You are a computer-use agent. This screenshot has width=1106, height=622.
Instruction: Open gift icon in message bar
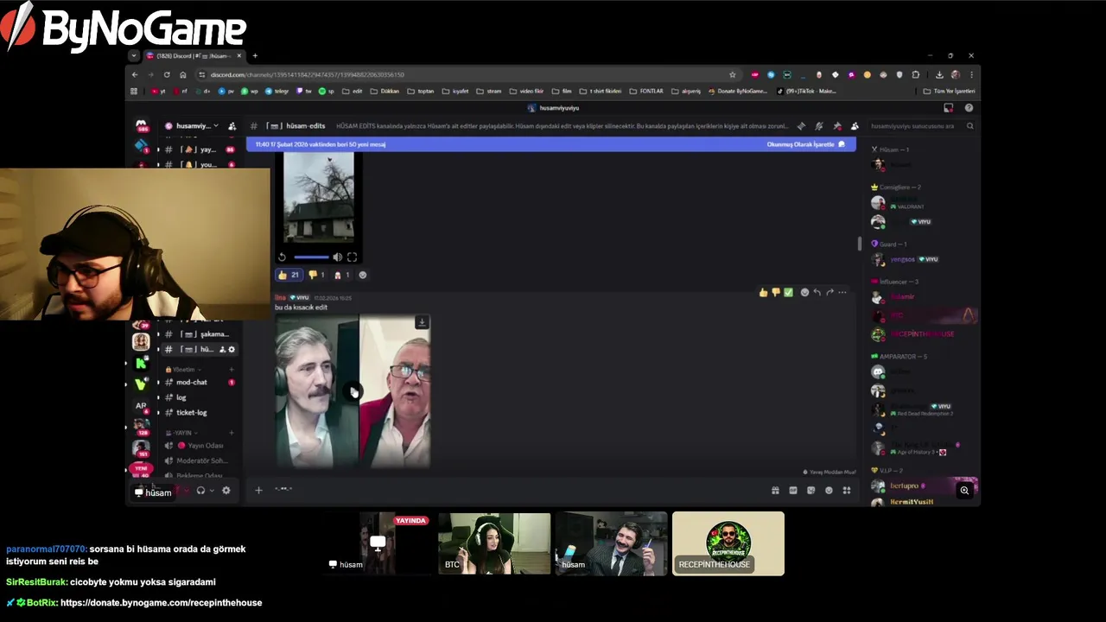click(775, 491)
